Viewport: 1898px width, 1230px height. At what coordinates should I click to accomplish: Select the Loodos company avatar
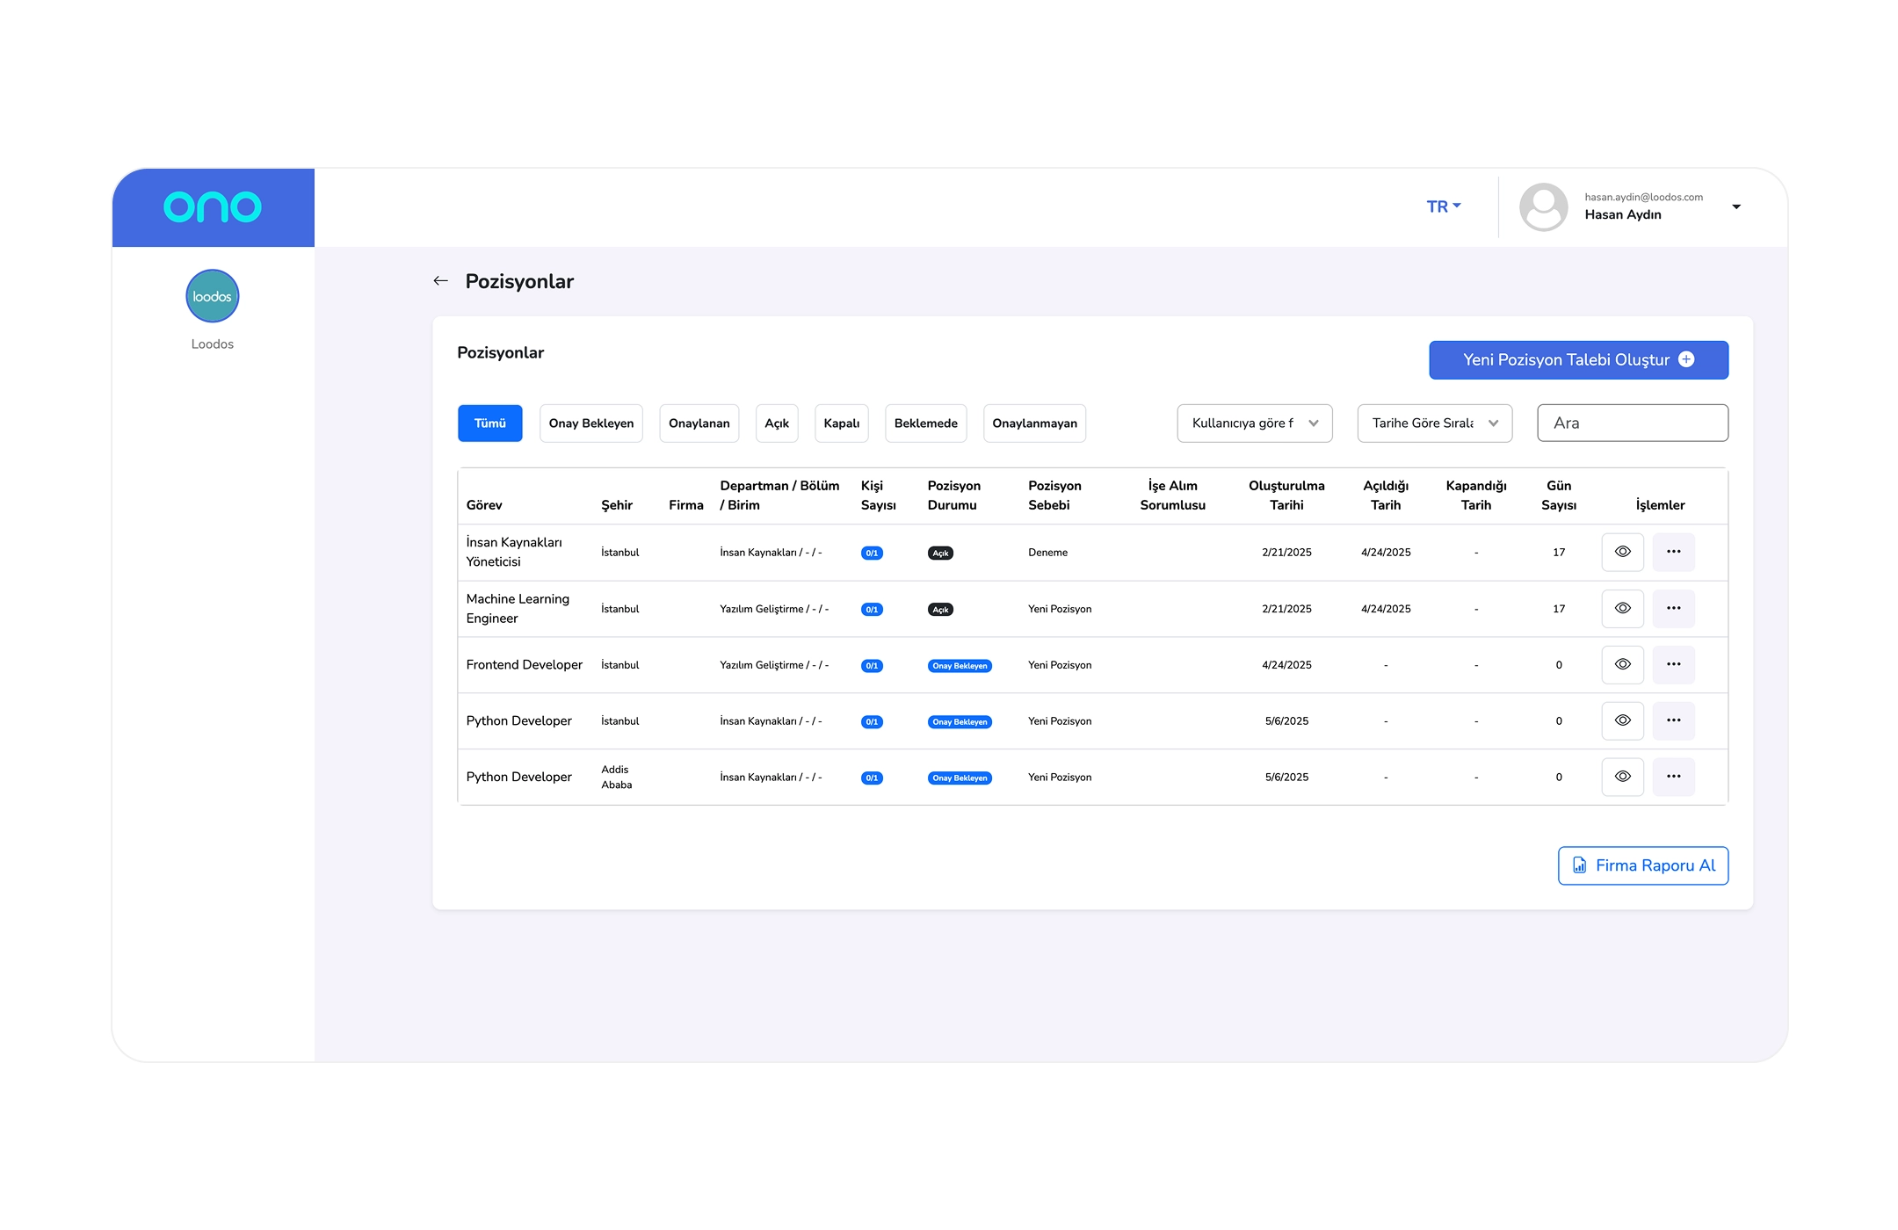[213, 296]
